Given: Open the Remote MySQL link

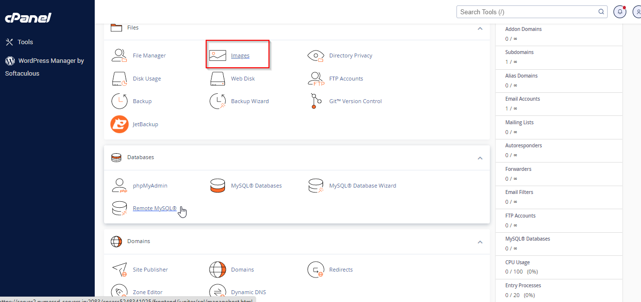Looking at the screenshot, I should (155, 208).
